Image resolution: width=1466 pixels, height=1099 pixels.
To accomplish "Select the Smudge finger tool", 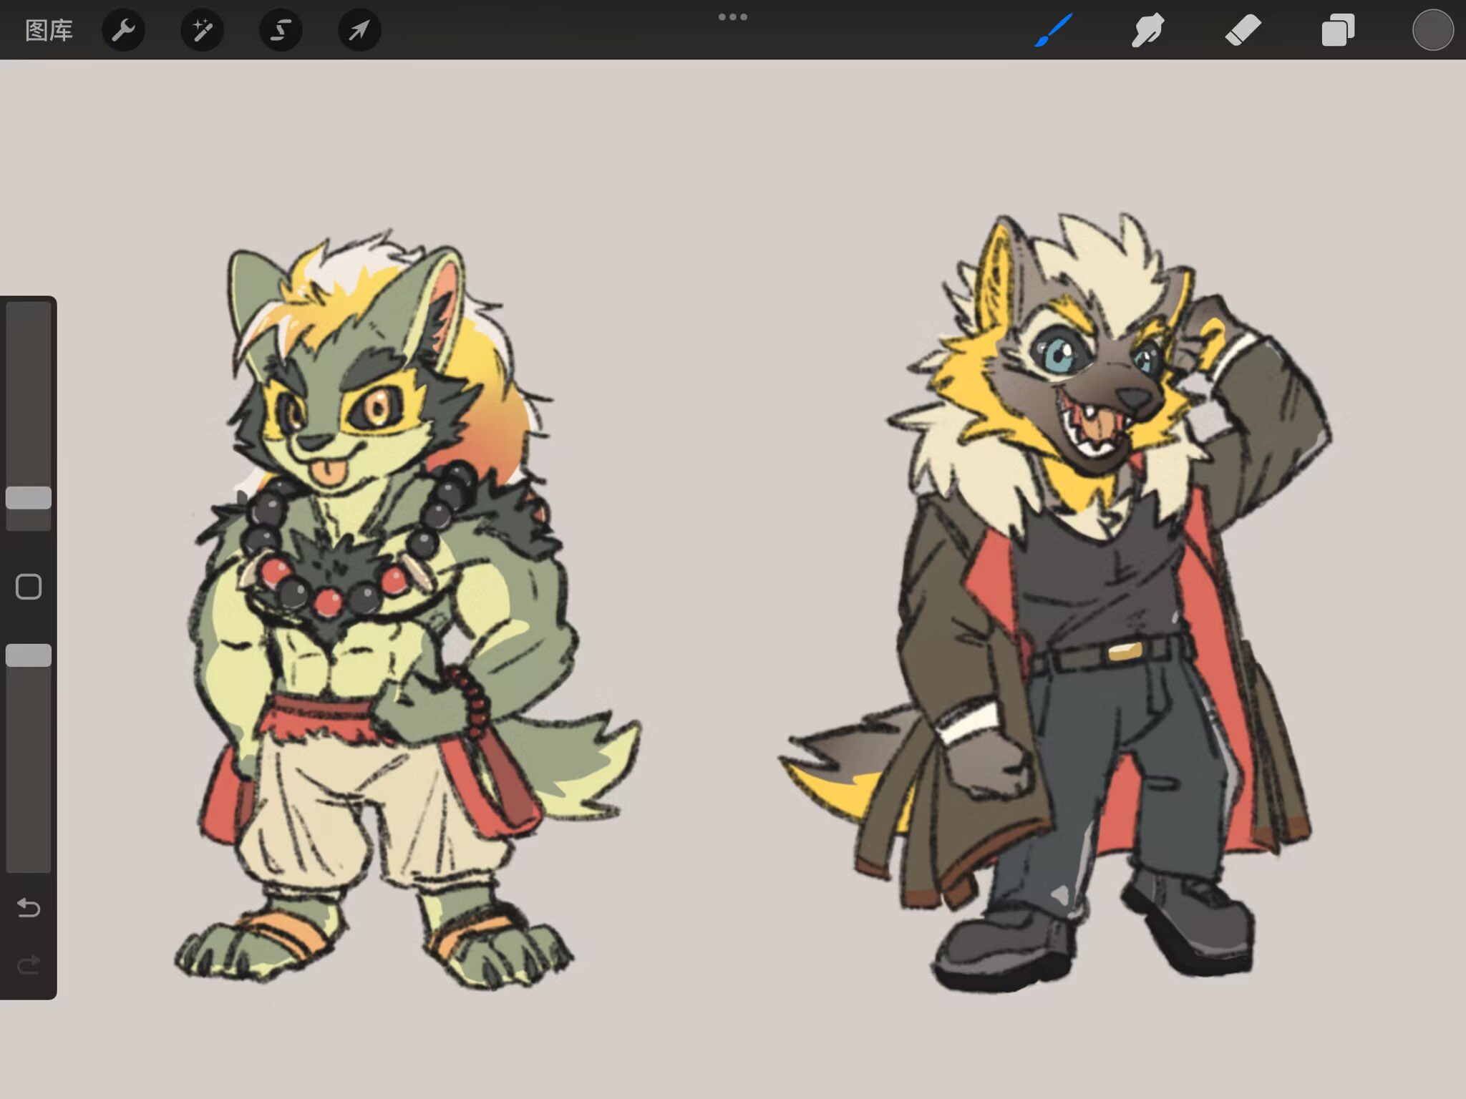I will 1147,30.
